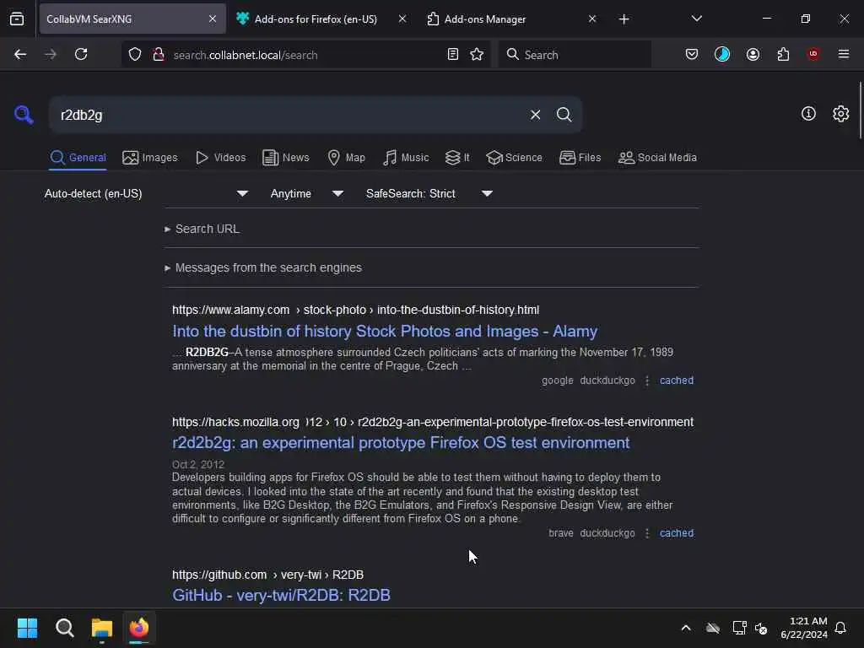The height and width of the screenshot is (648, 864).
Task: Click the Firefox toolbar Search box
Action: click(x=575, y=55)
